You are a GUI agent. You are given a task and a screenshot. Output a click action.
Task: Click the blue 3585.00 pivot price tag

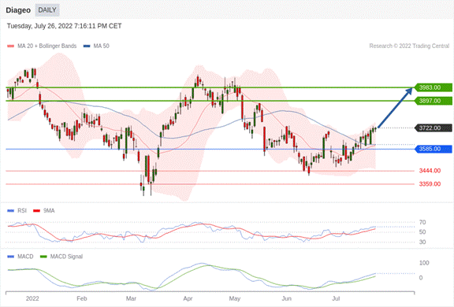tap(434, 149)
